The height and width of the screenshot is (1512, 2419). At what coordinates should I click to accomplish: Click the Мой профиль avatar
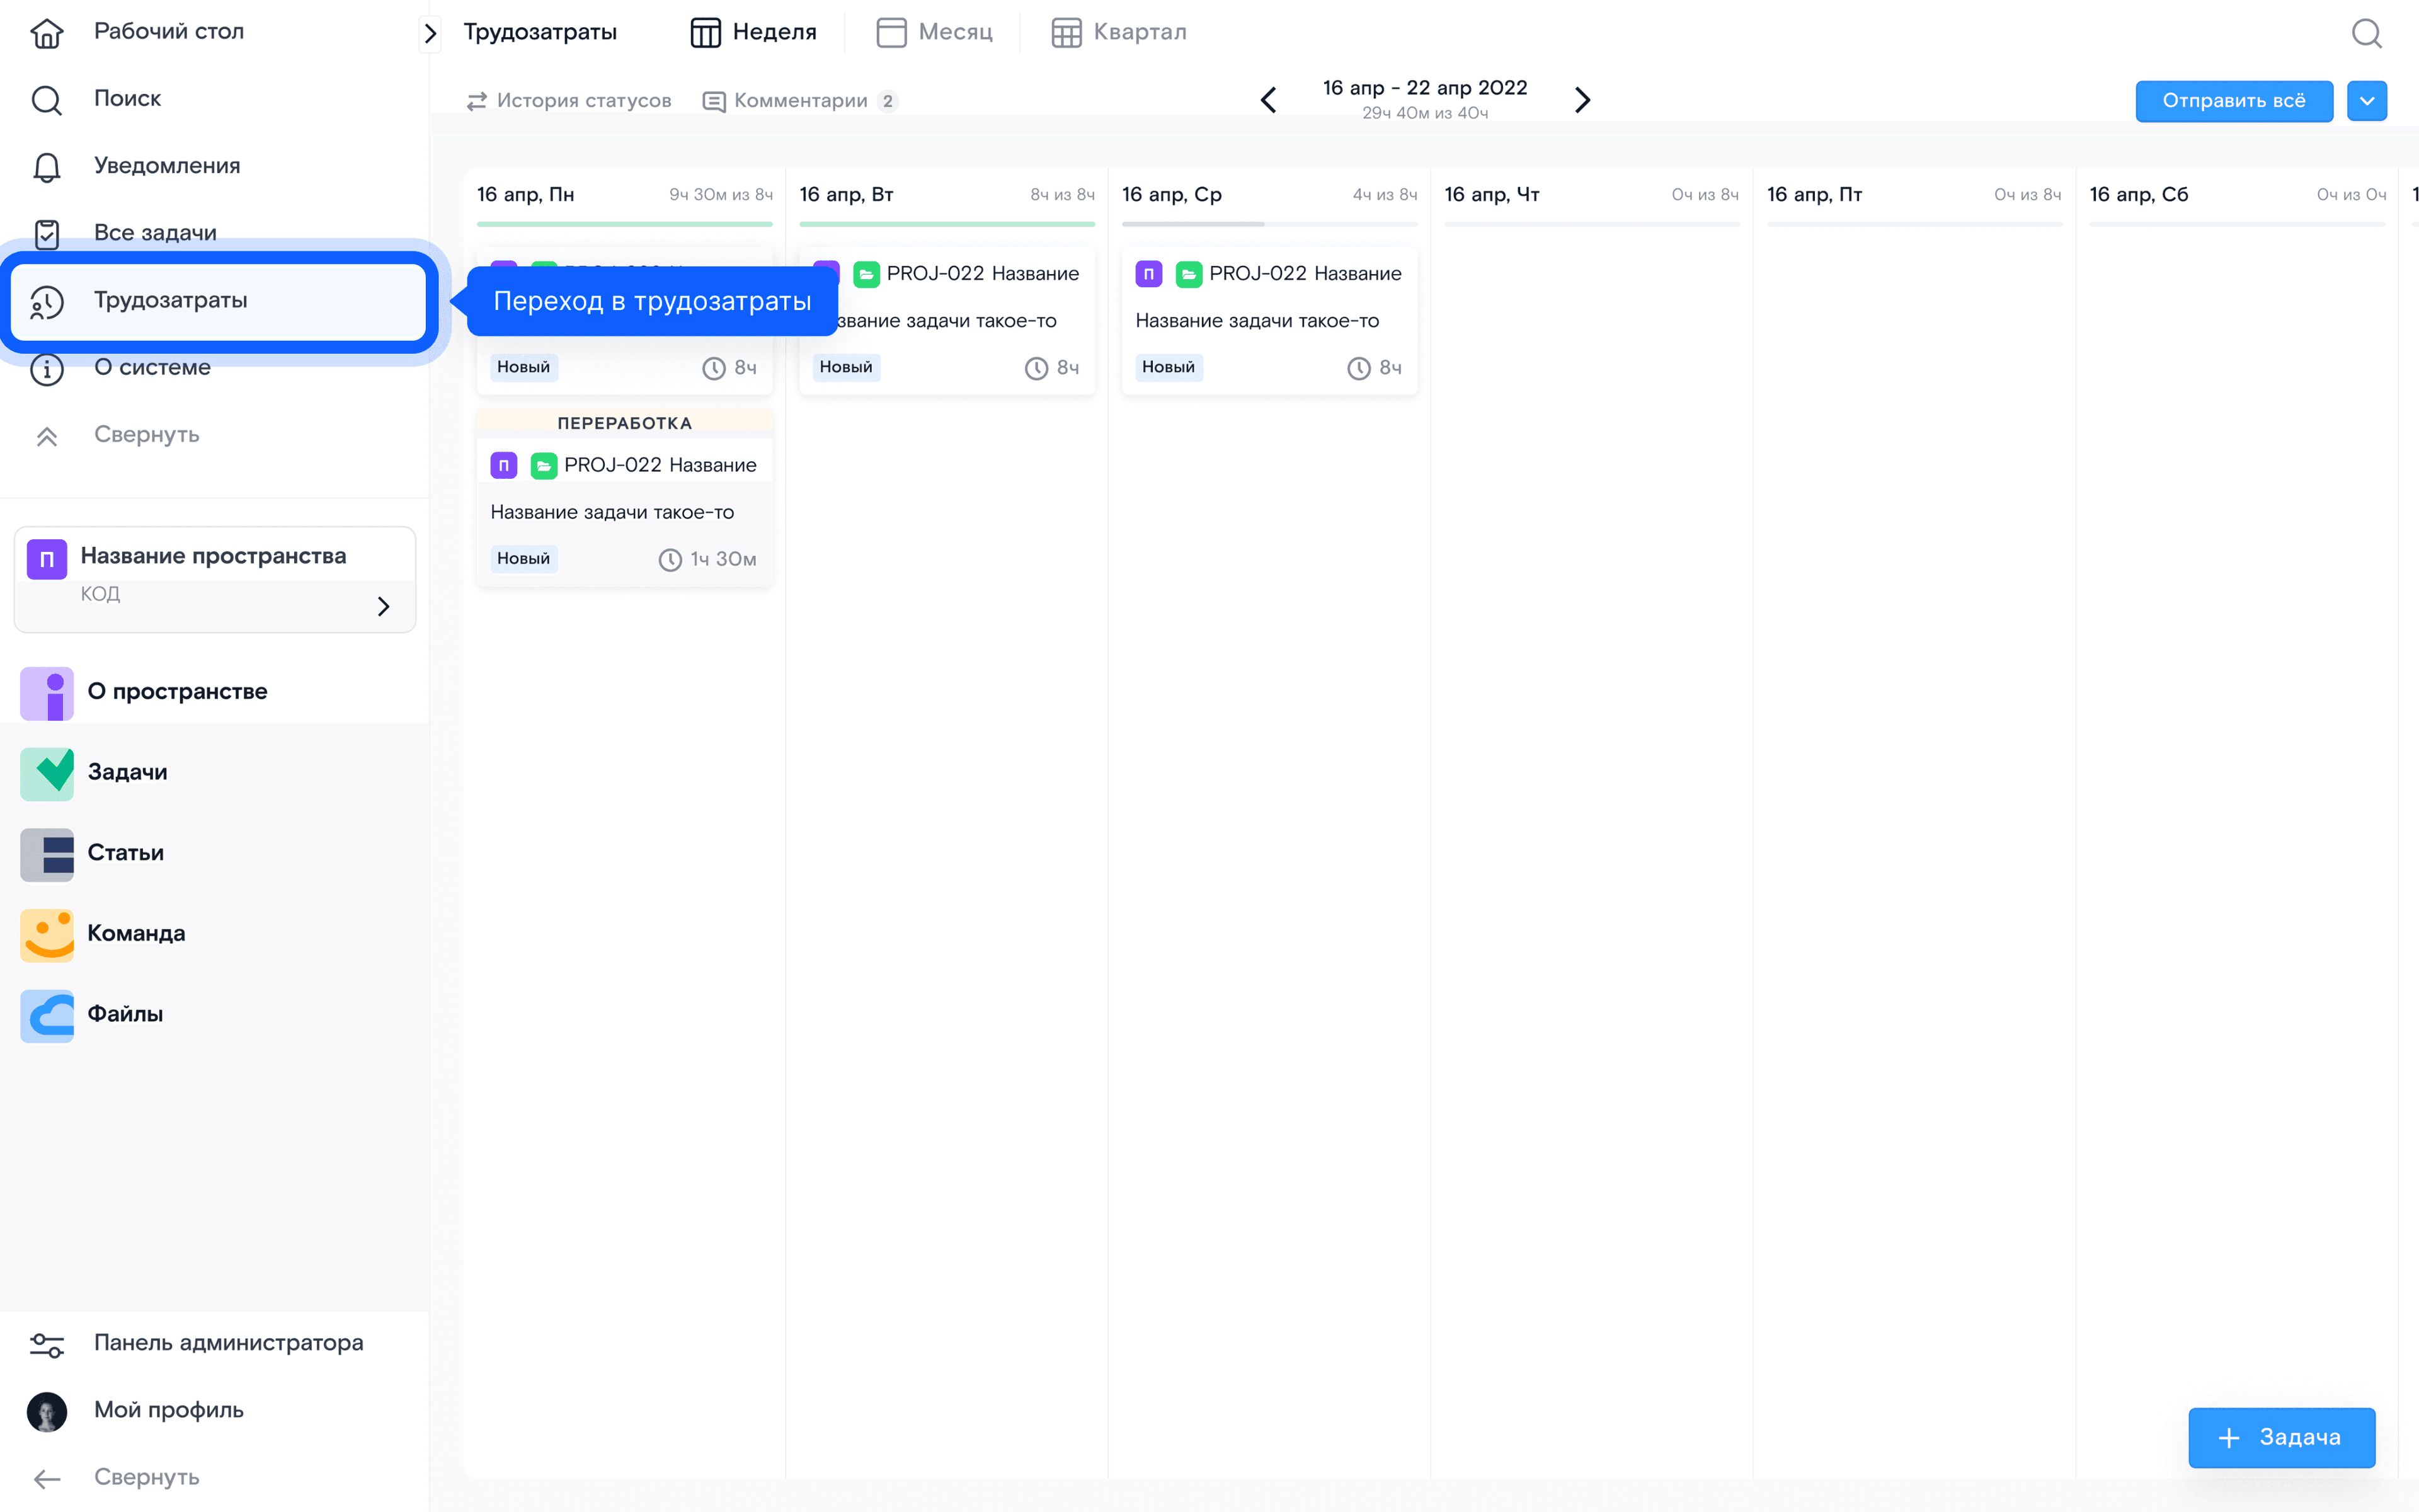tap(46, 1411)
